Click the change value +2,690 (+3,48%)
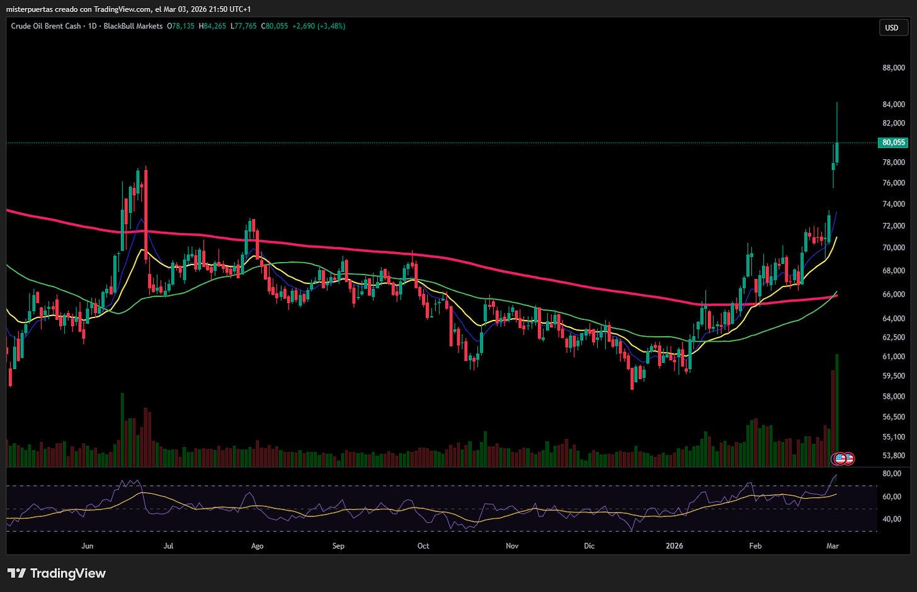 tap(318, 26)
